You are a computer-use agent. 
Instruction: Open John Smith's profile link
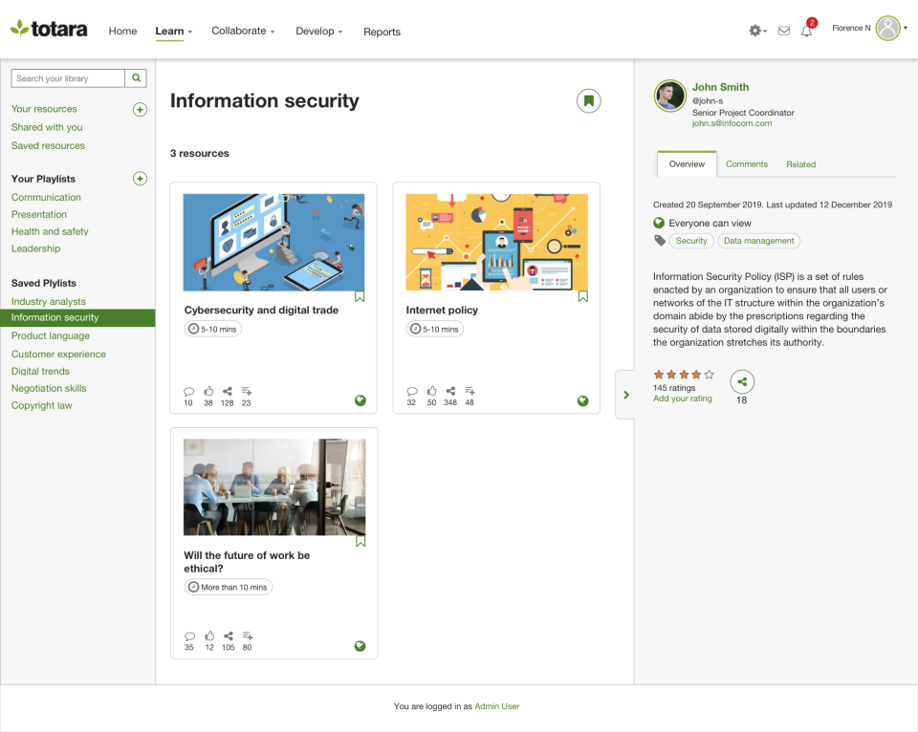719,87
